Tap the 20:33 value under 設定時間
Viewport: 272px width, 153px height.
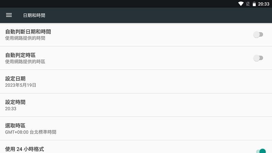pyautogui.click(x=11, y=108)
